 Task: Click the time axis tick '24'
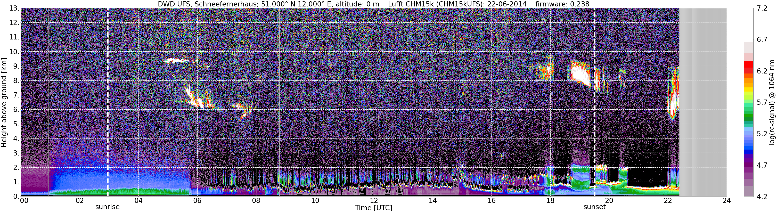[727, 201]
